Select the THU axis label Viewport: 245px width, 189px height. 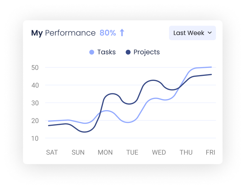coord(186,152)
